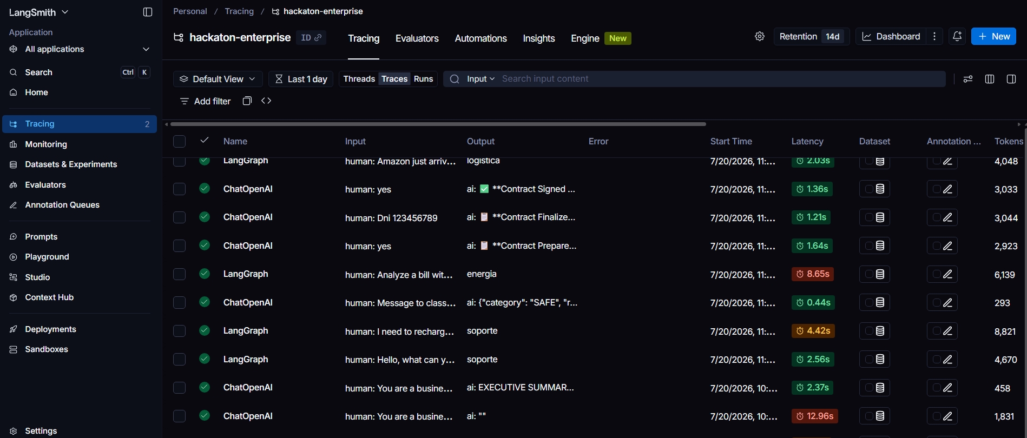This screenshot has height=438, width=1027.
Task: Open the Dashboard button
Action: coord(891,36)
